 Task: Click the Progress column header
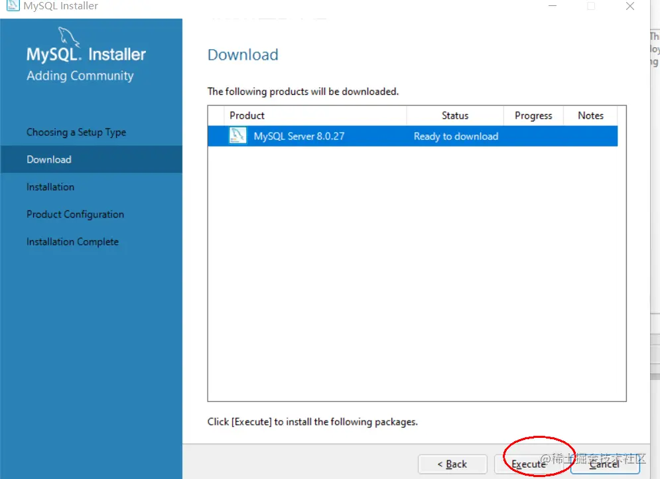coord(533,115)
